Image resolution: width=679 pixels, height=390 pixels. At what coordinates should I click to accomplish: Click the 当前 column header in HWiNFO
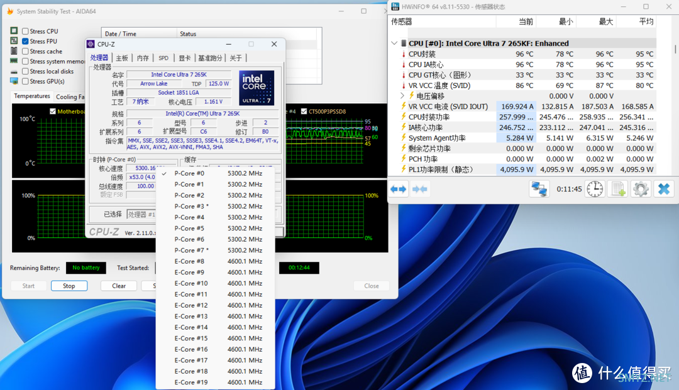click(x=516, y=21)
